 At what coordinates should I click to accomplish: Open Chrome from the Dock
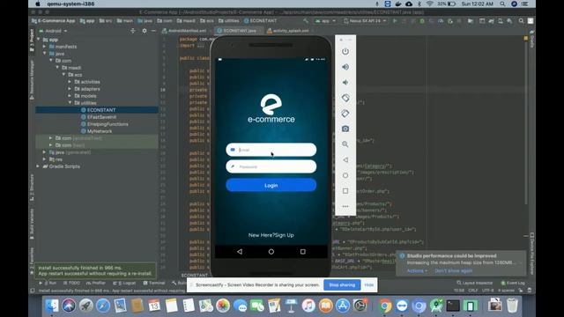(385, 306)
